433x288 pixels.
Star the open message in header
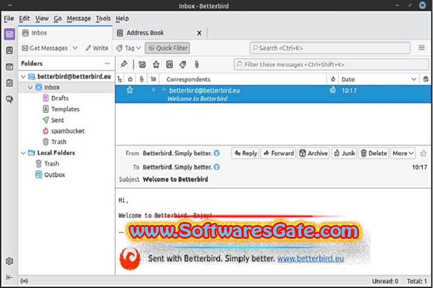423,153
